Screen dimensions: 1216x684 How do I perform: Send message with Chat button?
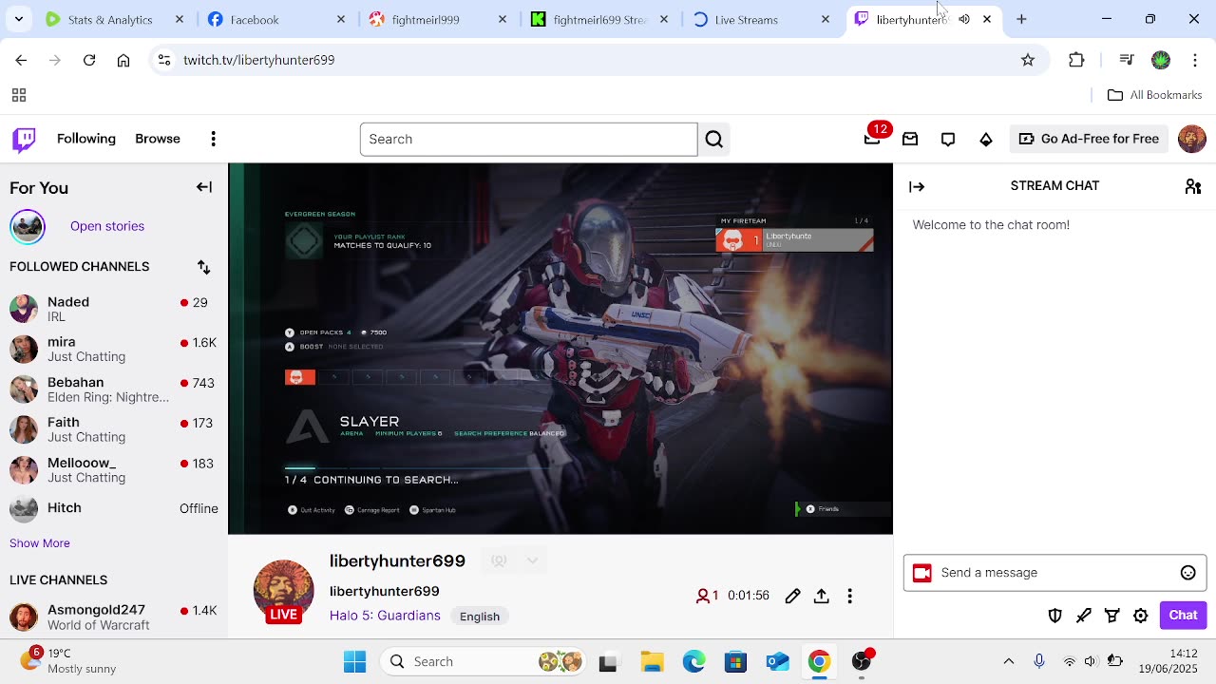coord(1183,616)
